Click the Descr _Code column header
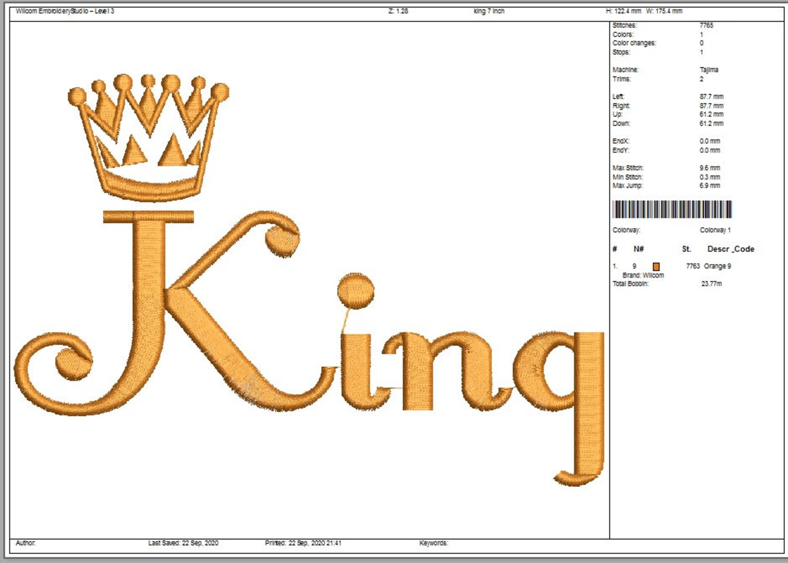Viewport: 788px width, 563px height. point(731,249)
